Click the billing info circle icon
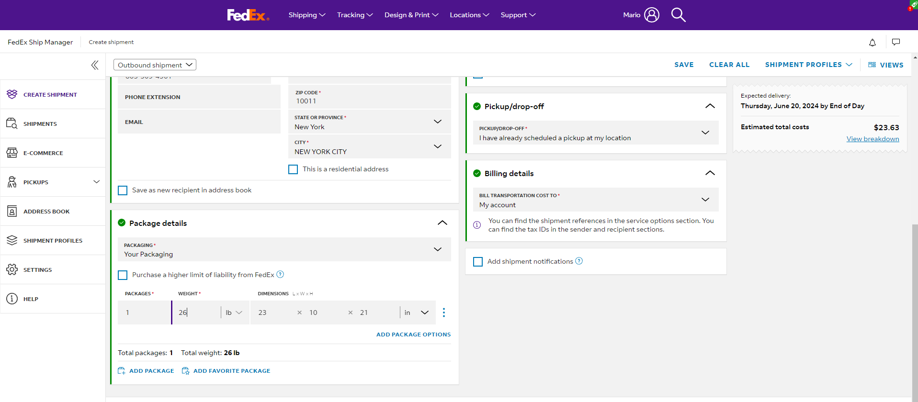The width and height of the screenshot is (918, 402). (x=477, y=225)
